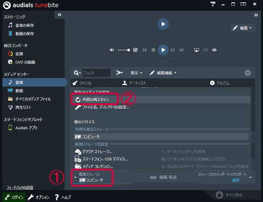Click the large play button at top
The width and height of the screenshot is (263, 202).
pos(163,24)
